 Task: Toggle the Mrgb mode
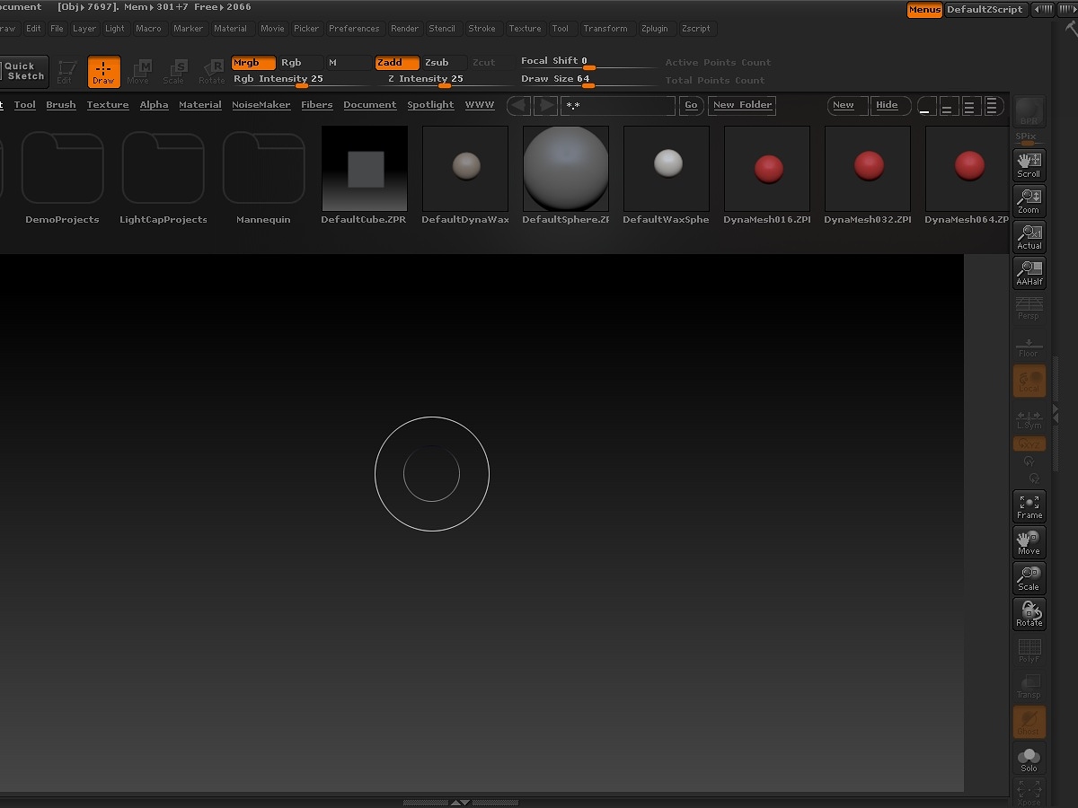coord(253,63)
